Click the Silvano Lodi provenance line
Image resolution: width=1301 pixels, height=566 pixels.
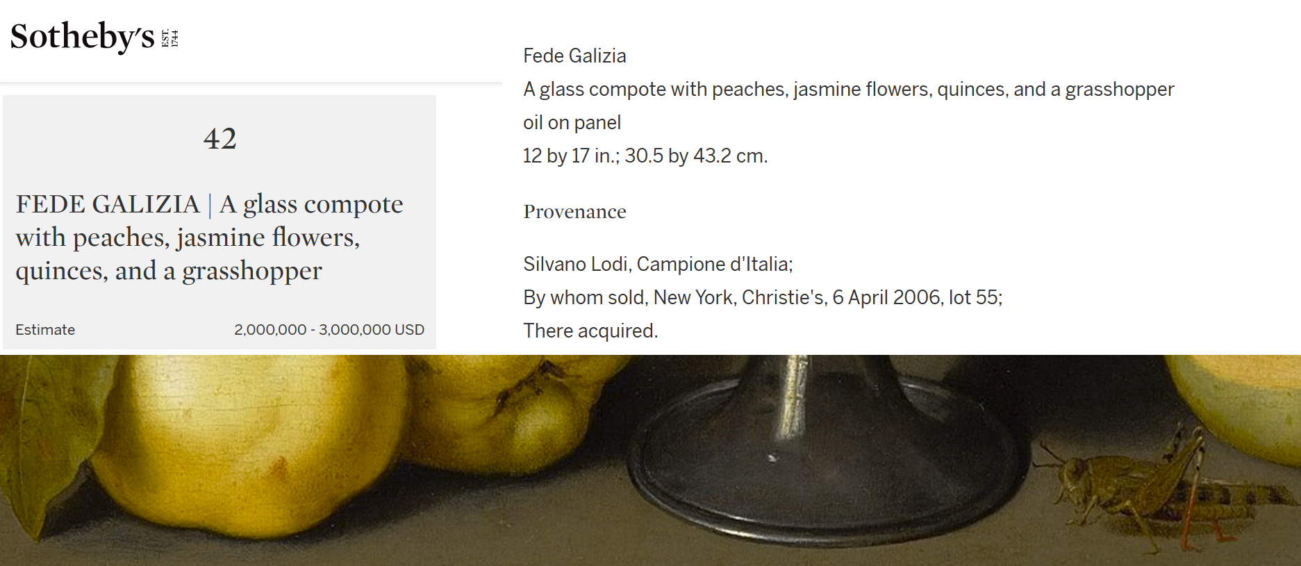[x=658, y=264]
